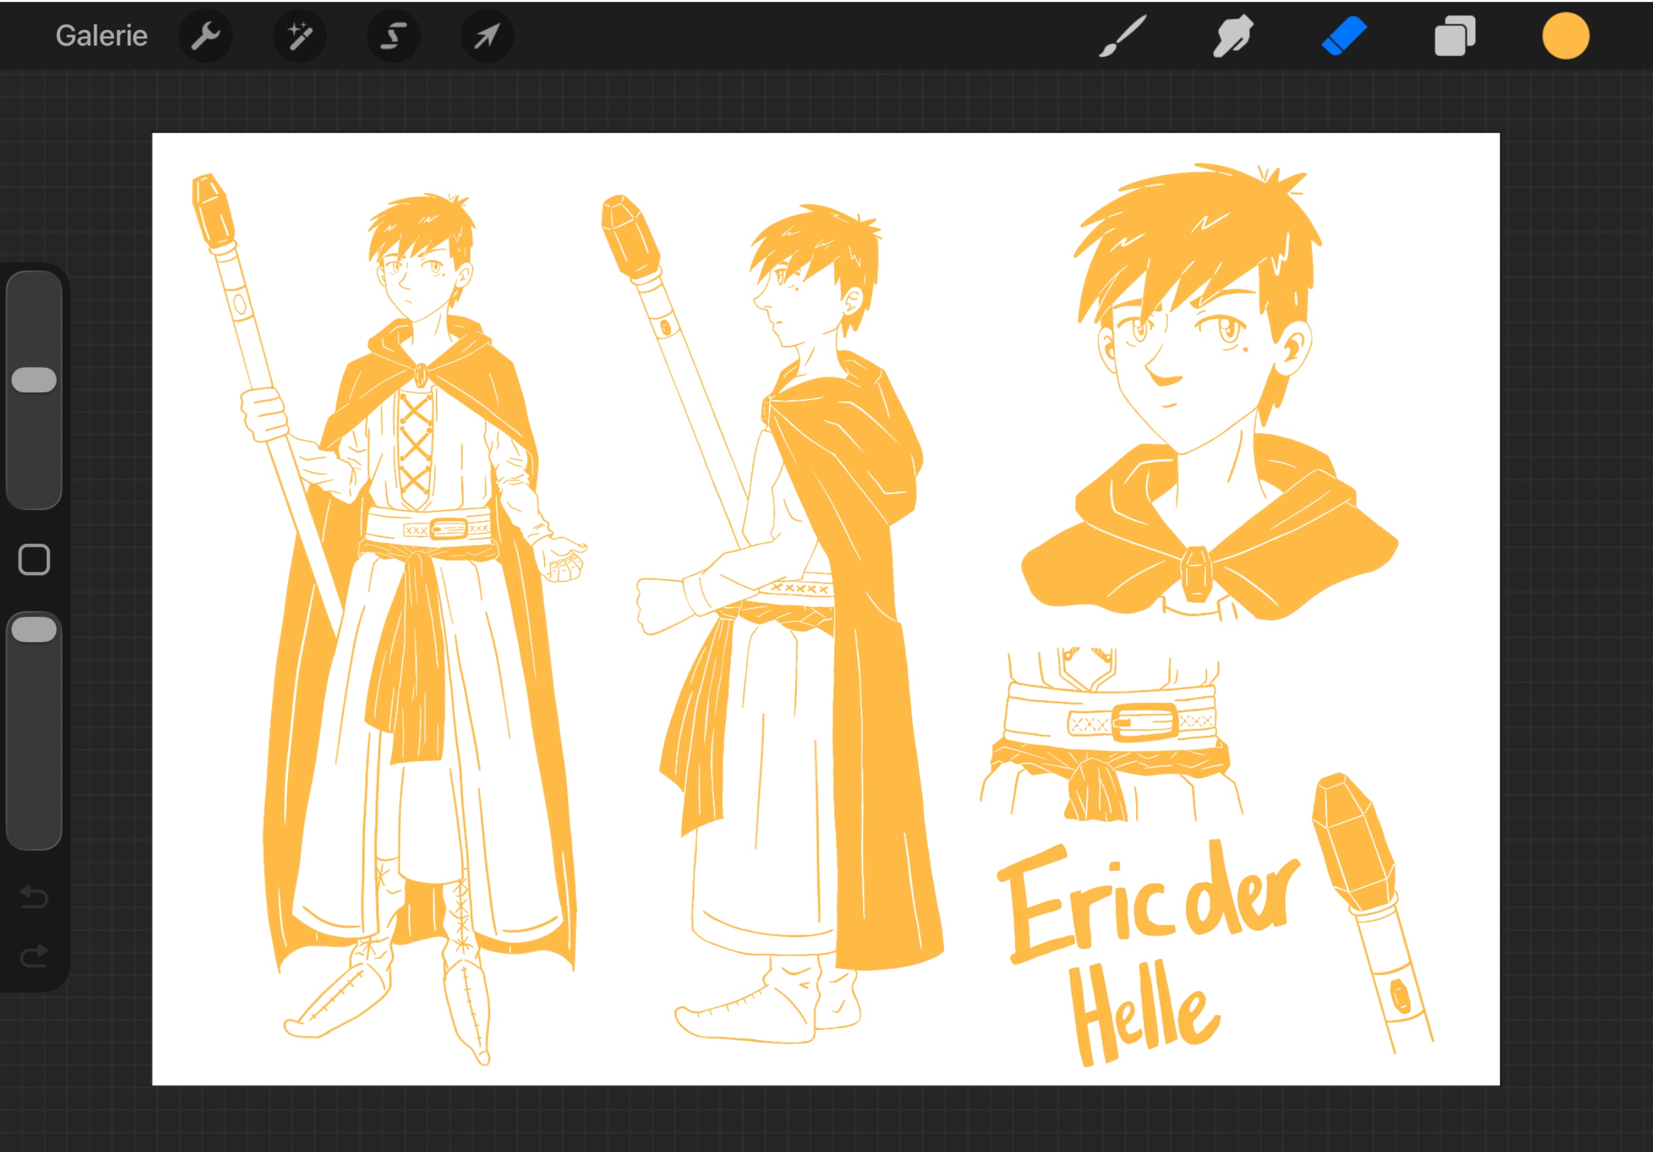
Task: Tap the square Modify button in sidebar
Action: [34, 560]
